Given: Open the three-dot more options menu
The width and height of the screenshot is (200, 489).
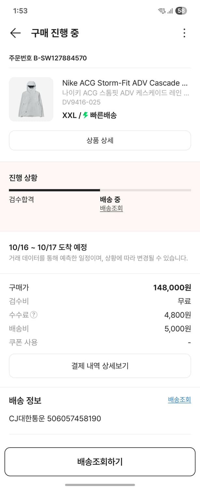Looking at the screenshot, I should coord(184,33).
